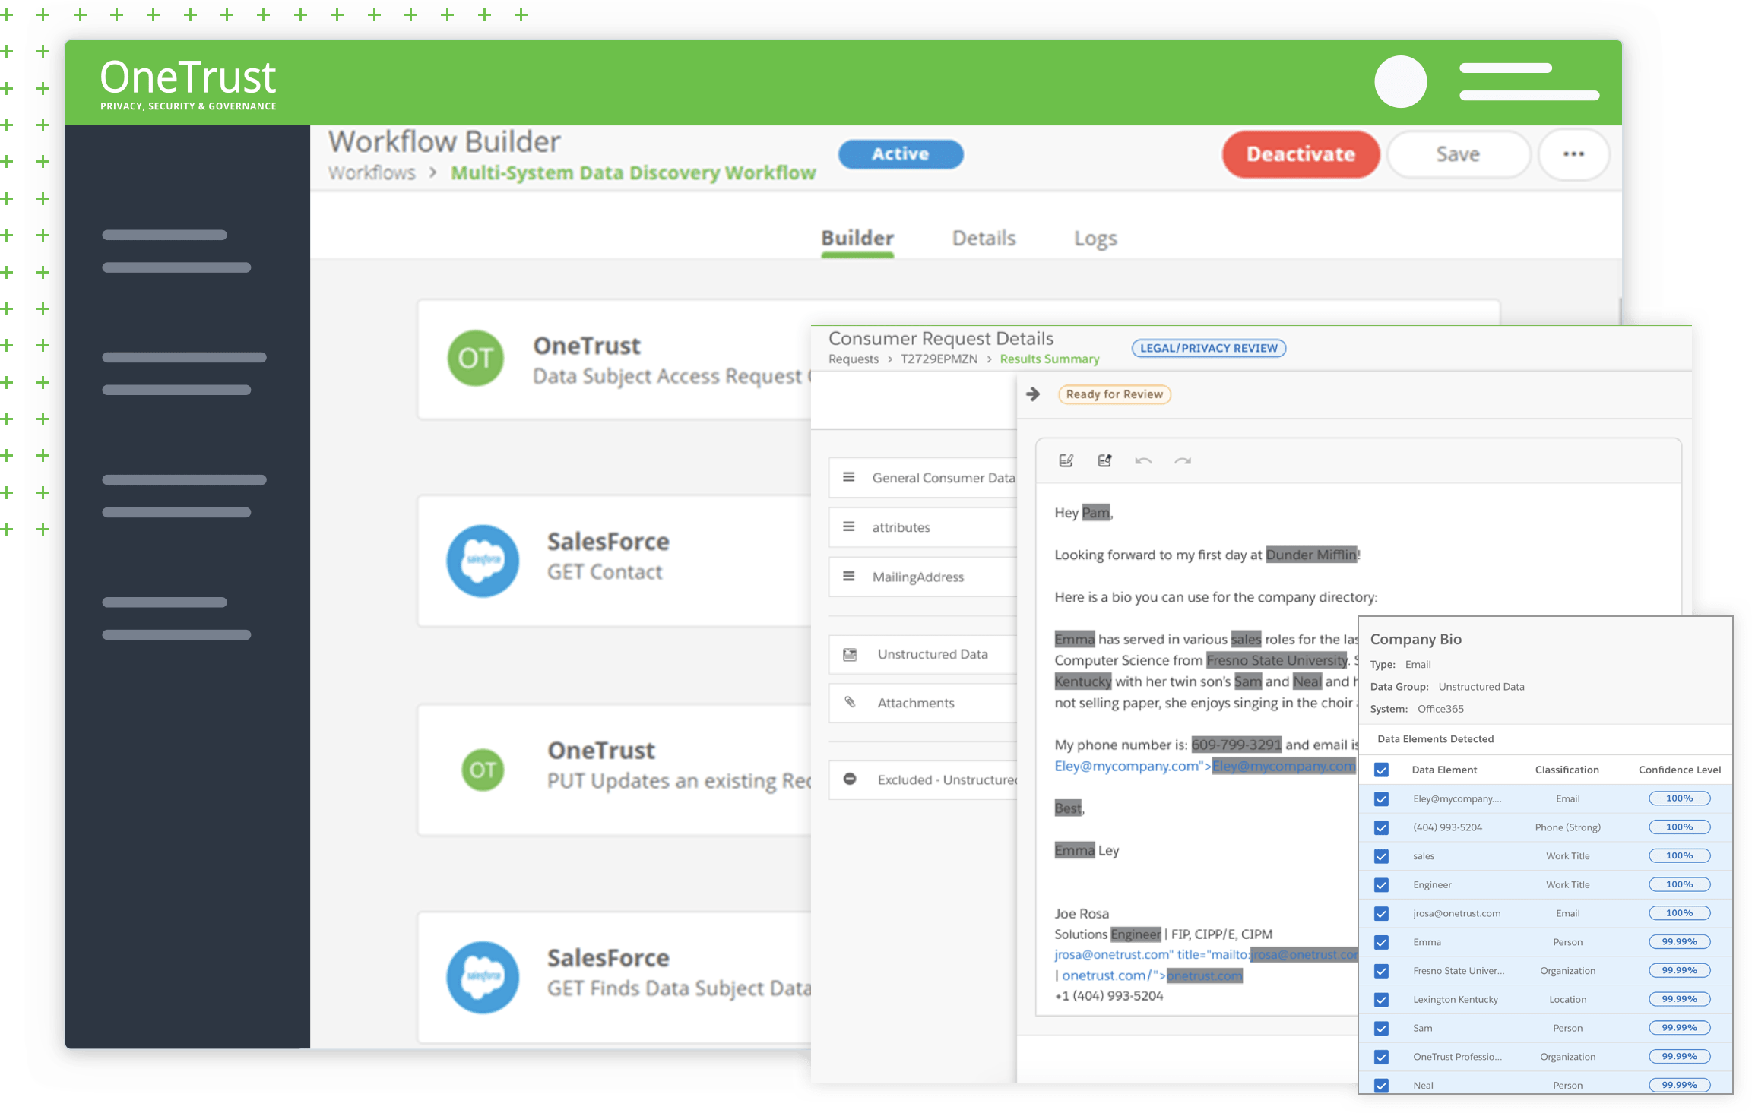Click the T2729EPMZN breadcrumb link

939,359
